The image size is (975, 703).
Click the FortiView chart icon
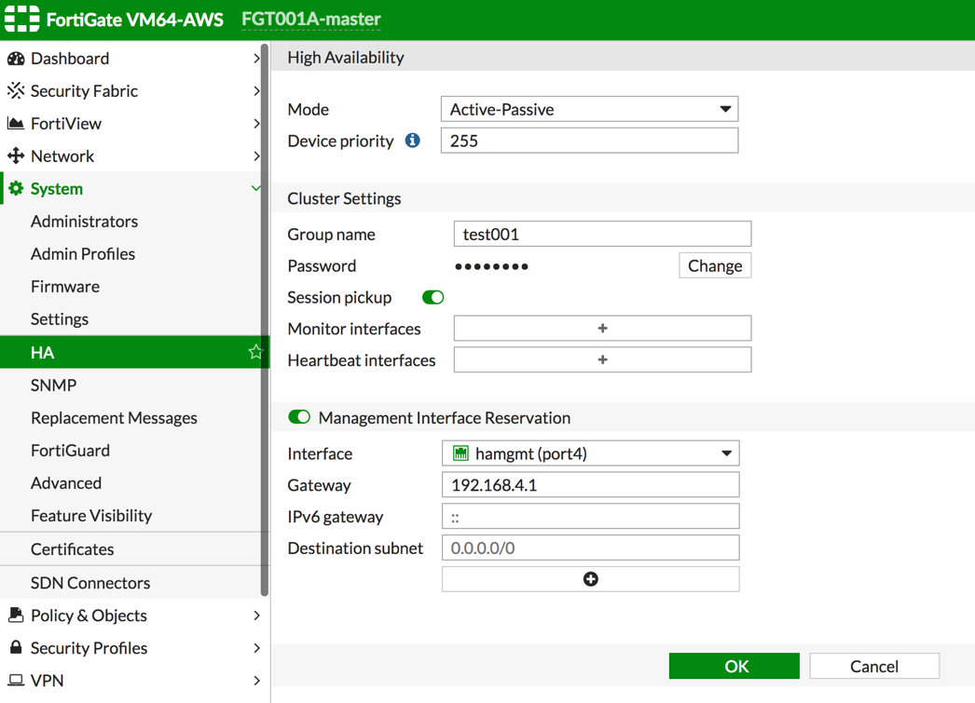[x=16, y=124]
